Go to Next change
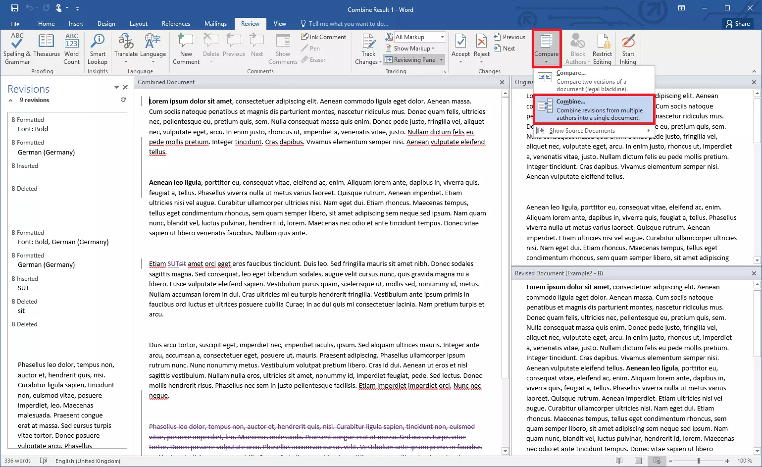The image size is (762, 467). [505, 48]
